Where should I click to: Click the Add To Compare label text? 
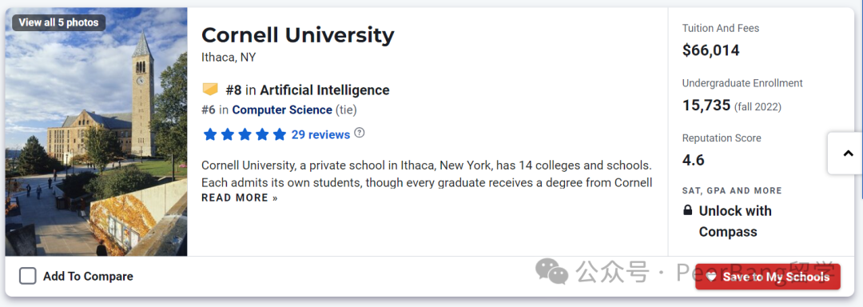88,276
